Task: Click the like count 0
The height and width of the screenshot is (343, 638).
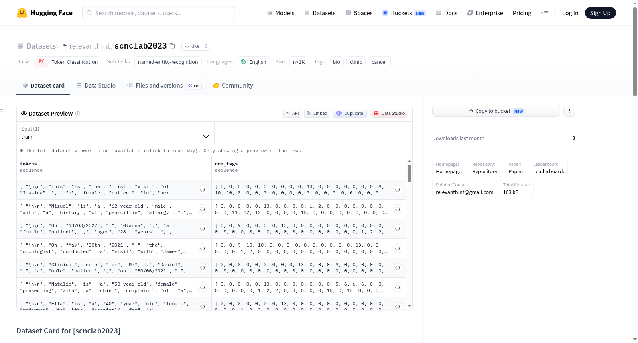Action: pyautogui.click(x=206, y=46)
